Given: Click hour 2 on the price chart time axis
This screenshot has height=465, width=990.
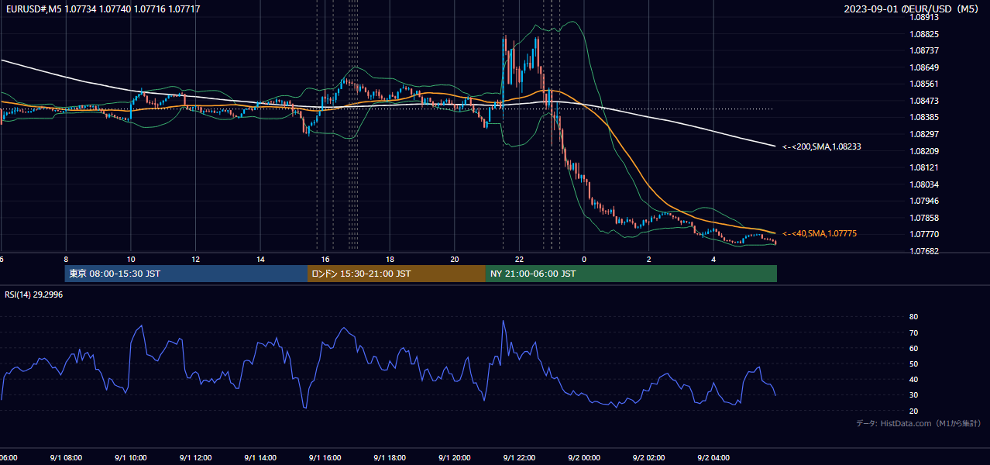Looking at the screenshot, I should pos(649,259).
